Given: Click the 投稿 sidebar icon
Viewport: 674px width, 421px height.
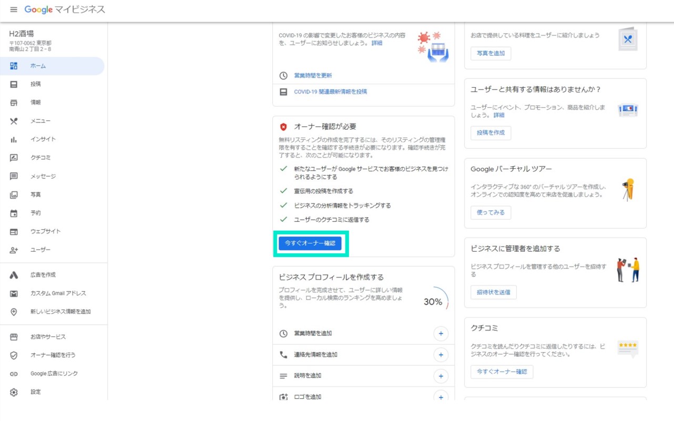Looking at the screenshot, I should 14,84.
